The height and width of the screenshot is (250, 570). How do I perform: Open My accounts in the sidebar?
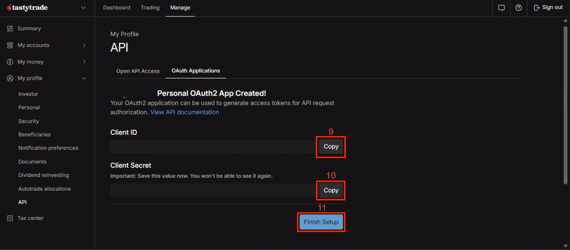33,45
